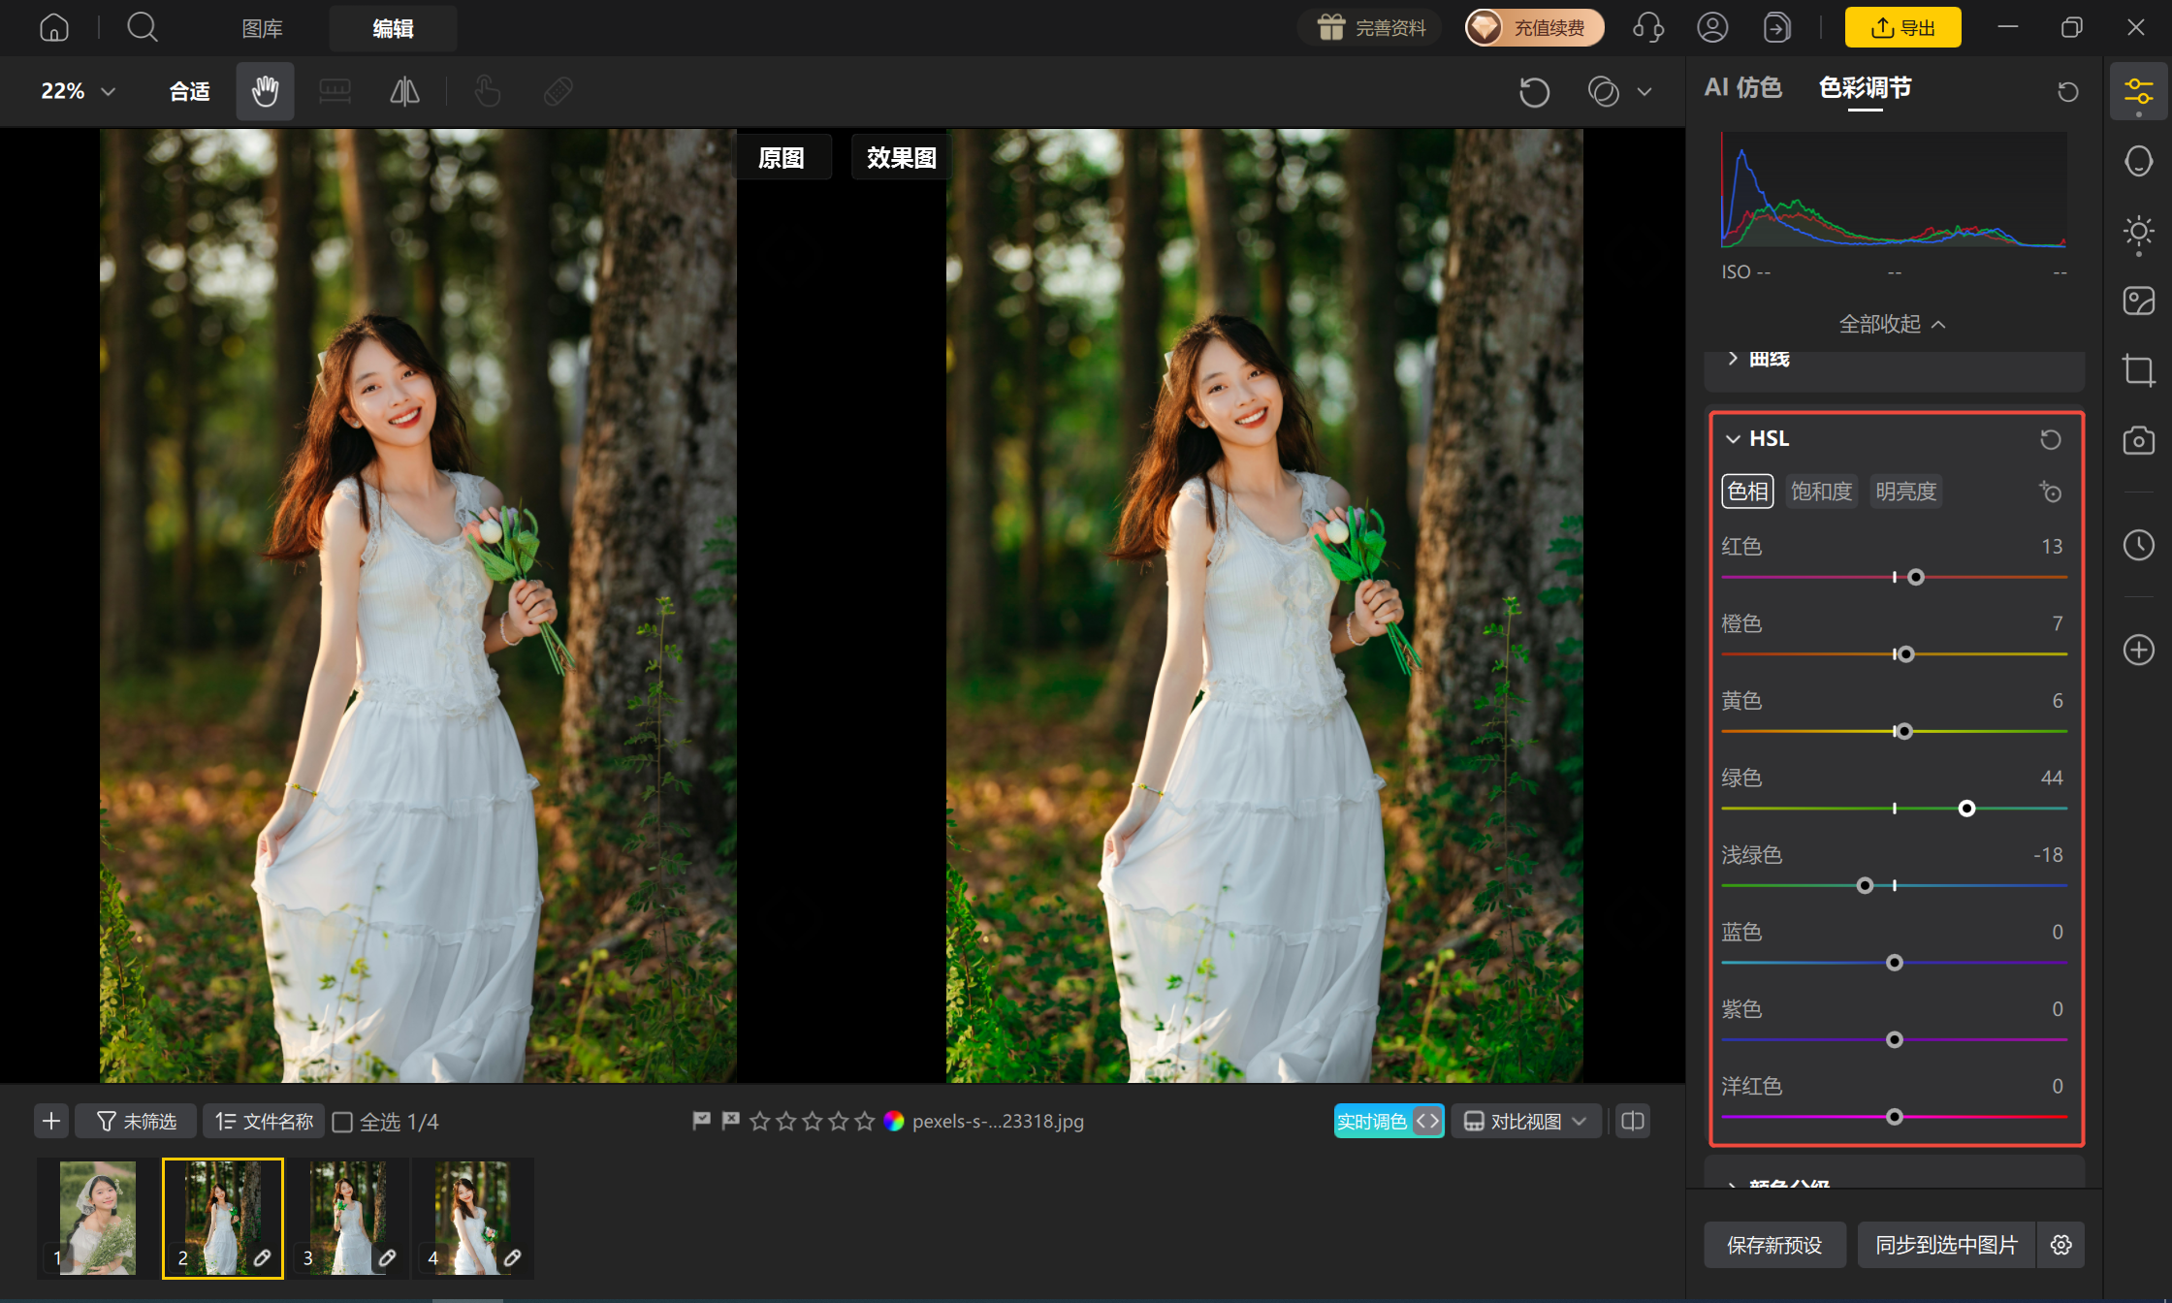
Task: Open the camera snapshot sidebar icon
Action: pos(2138,440)
